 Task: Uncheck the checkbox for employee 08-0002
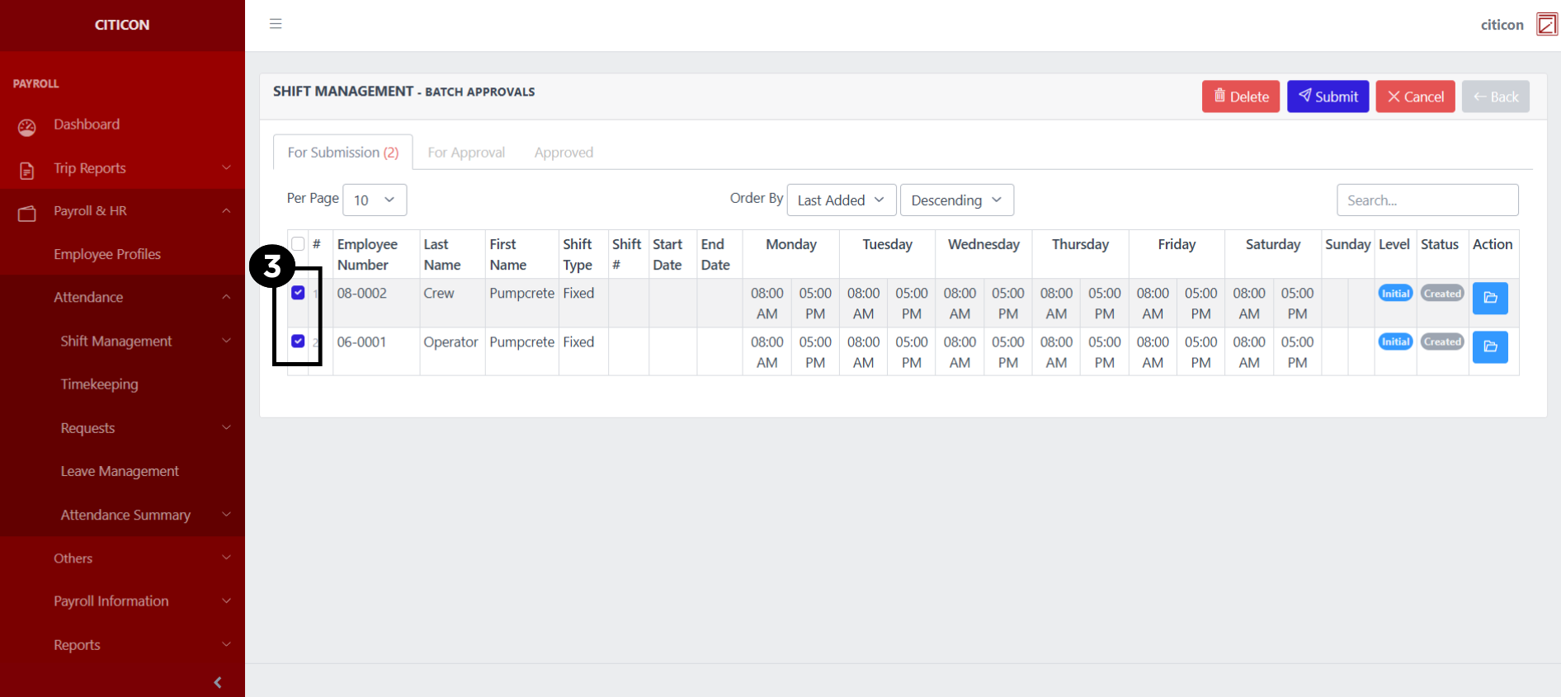298,293
